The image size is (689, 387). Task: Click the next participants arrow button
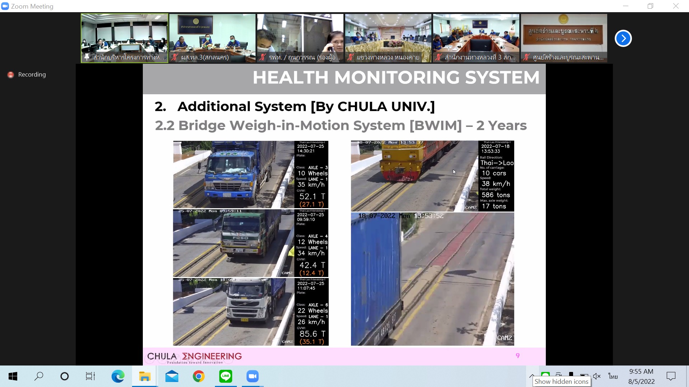pos(623,38)
